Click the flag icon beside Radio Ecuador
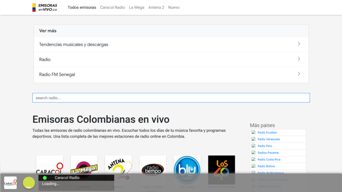The height and width of the screenshot is (192, 342). pos(254,132)
